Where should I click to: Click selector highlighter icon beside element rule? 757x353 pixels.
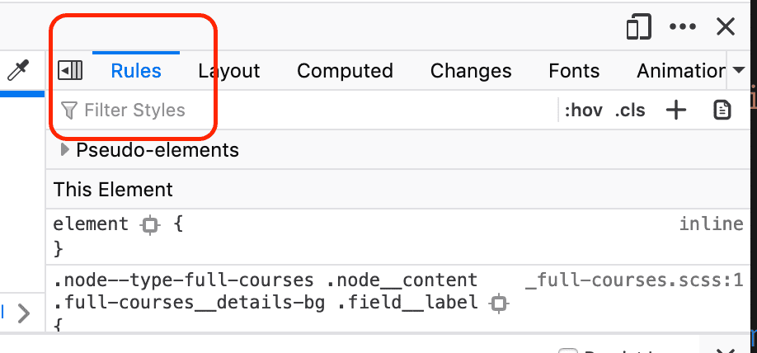pyautogui.click(x=149, y=224)
